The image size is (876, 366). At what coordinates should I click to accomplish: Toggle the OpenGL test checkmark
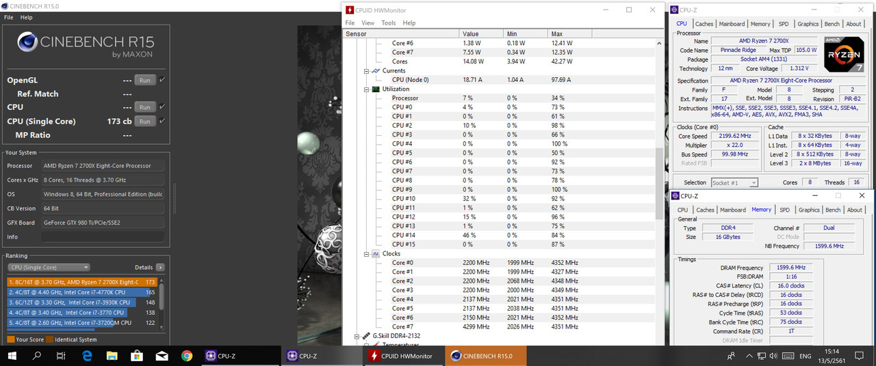162,80
